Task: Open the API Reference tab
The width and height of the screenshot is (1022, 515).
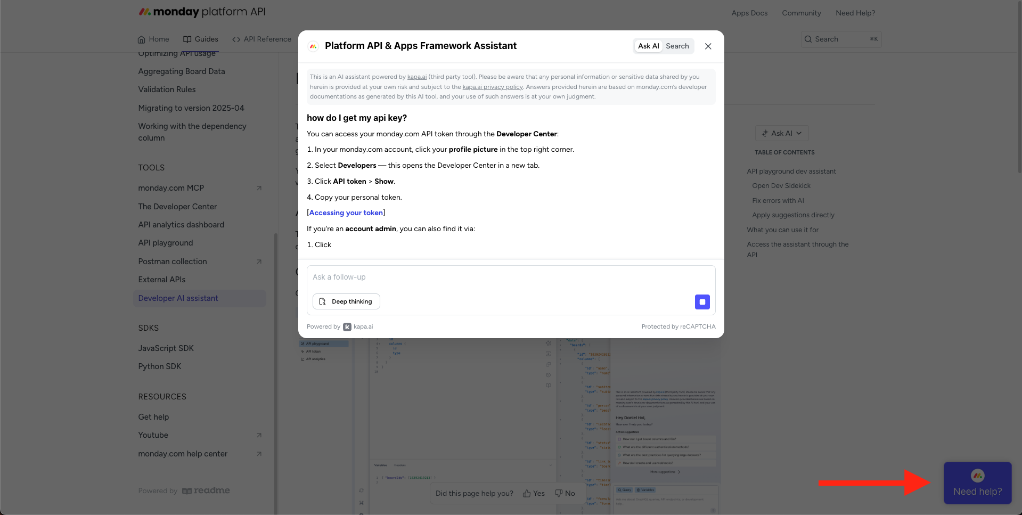Action: point(261,39)
